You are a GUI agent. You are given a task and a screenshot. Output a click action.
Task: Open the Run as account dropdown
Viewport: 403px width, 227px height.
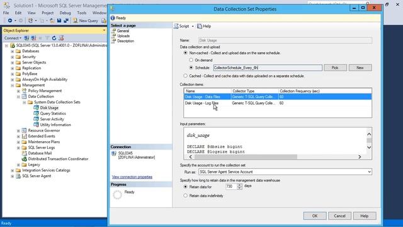point(369,172)
